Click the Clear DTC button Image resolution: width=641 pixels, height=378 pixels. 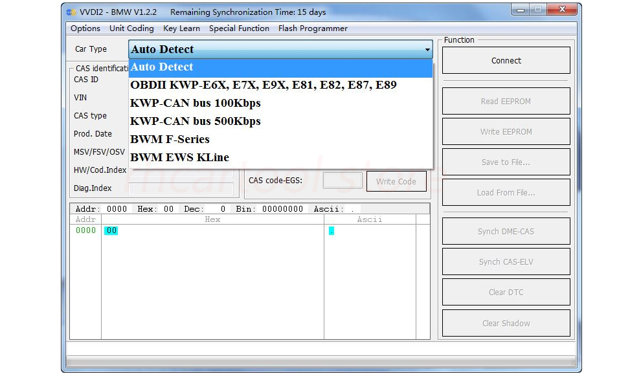coord(506,292)
